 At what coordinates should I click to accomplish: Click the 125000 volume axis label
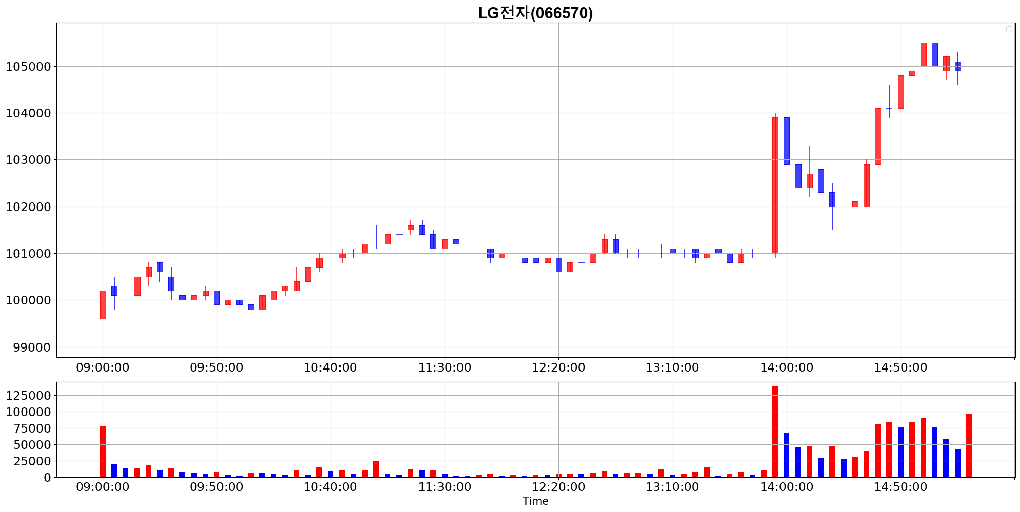(29, 396)
